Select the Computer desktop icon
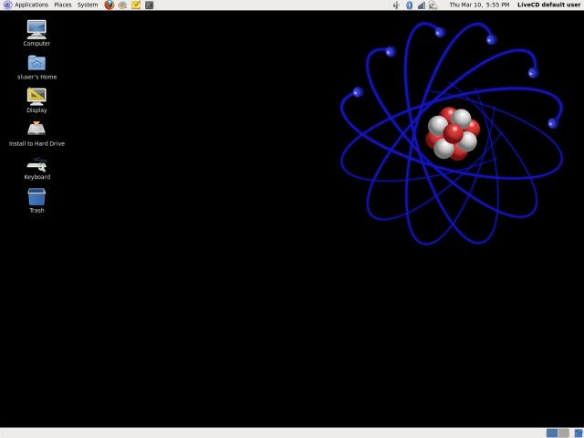The width and height of the screenshot is (584, 438). [x=36, y=33]
